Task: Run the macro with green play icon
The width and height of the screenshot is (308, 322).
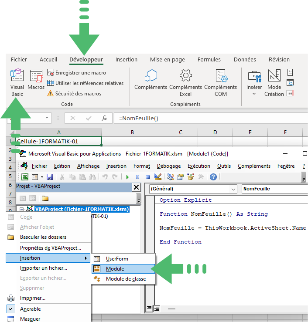Action: tap(127, 177)
